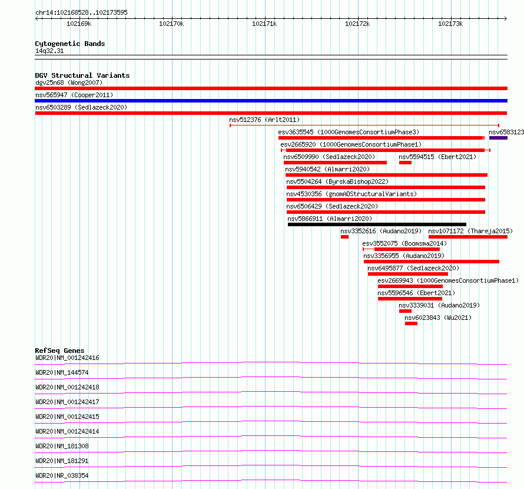Image resolution: width=524 pixels, height=489 pixels.
Task: Click the 102171k ruler position
Action: pos(264,24)
